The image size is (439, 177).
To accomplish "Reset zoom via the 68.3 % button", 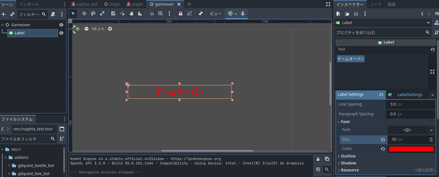I will click(x=98, y=29).
